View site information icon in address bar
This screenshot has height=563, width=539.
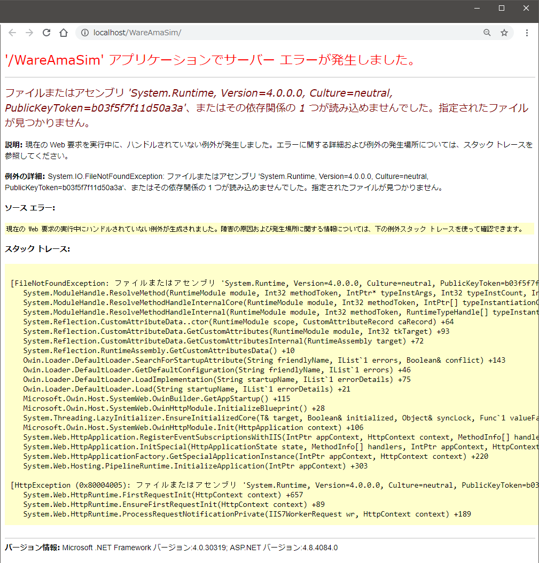point(85,33)
